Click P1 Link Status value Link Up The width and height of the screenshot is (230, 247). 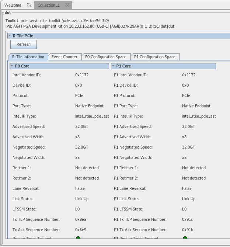pyautogui.click(x=189, y=199)
